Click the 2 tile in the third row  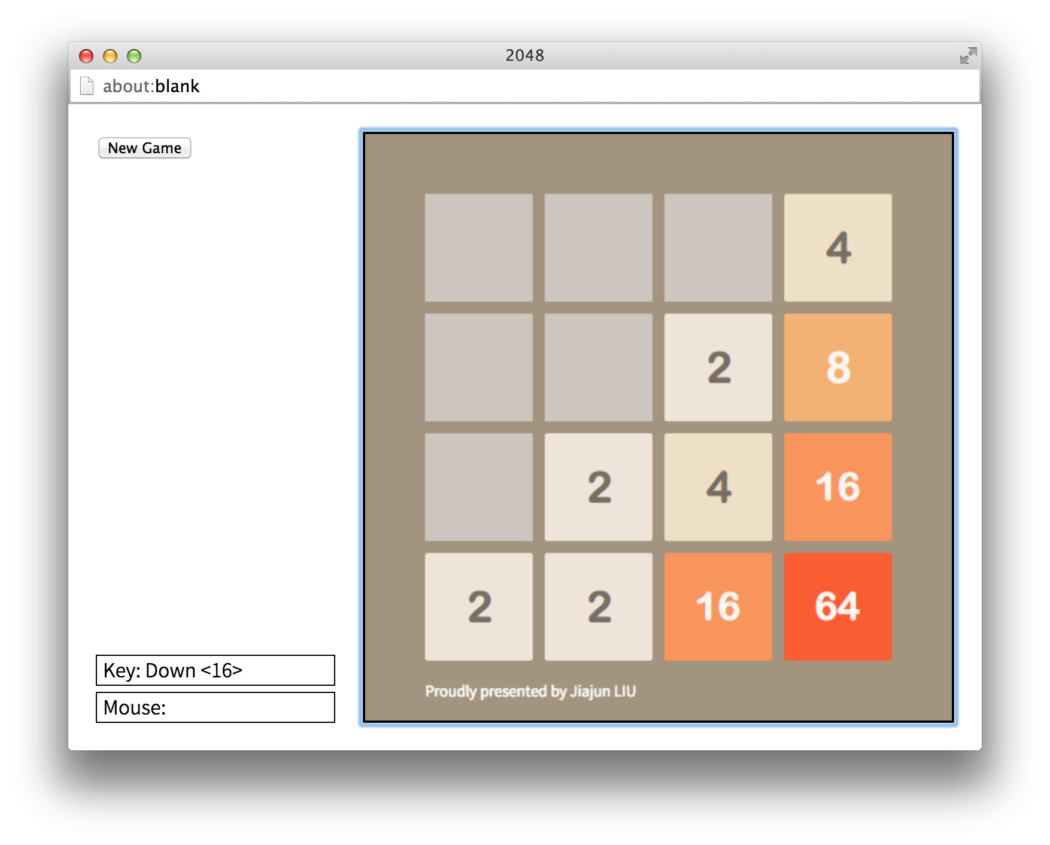tap(598, 487)
